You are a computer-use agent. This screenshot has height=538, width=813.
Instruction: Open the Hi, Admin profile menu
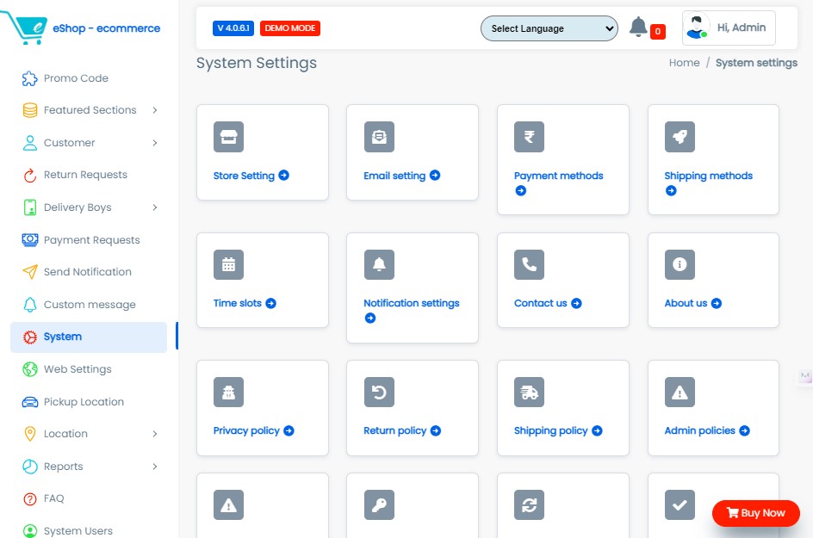point(729,28)
